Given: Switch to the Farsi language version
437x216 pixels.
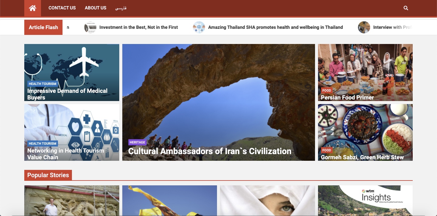Looking at the screenshot, I should 120,8.
